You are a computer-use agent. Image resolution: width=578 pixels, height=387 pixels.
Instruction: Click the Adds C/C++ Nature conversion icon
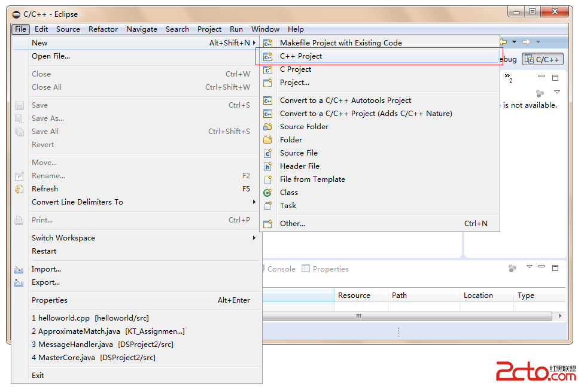(x=268, y=114)
